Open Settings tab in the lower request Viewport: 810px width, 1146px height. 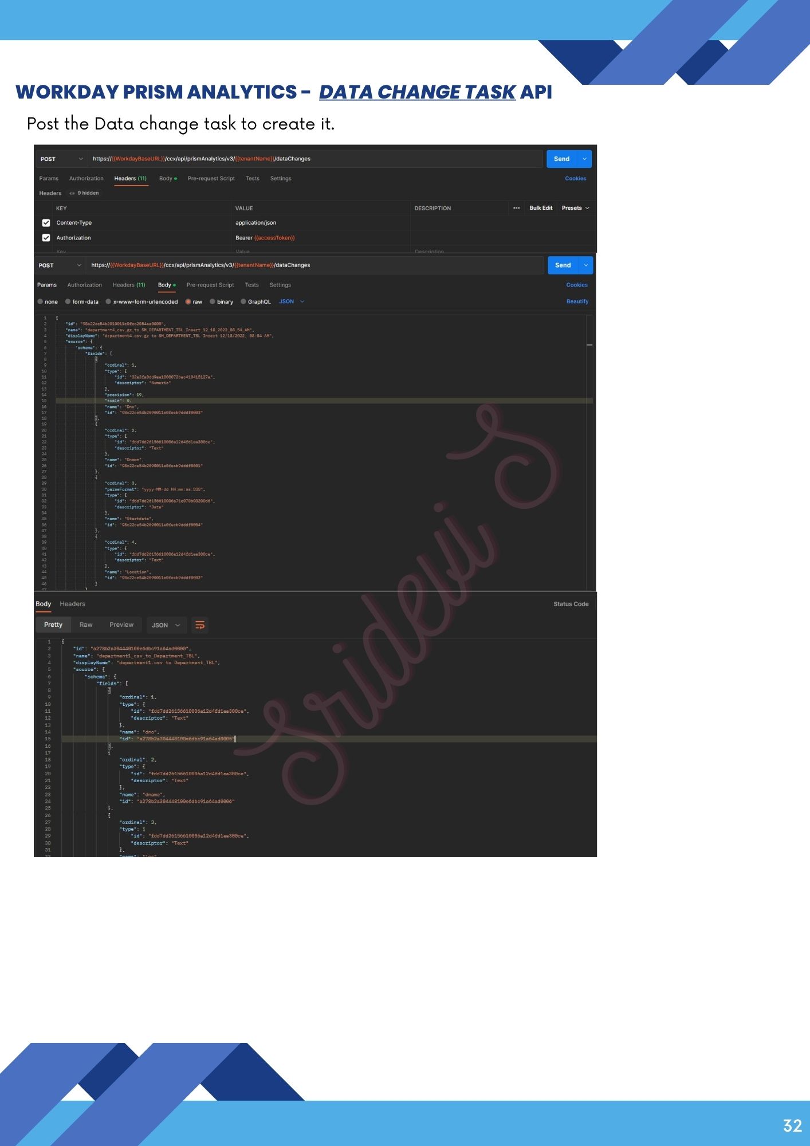pos(280,285)
